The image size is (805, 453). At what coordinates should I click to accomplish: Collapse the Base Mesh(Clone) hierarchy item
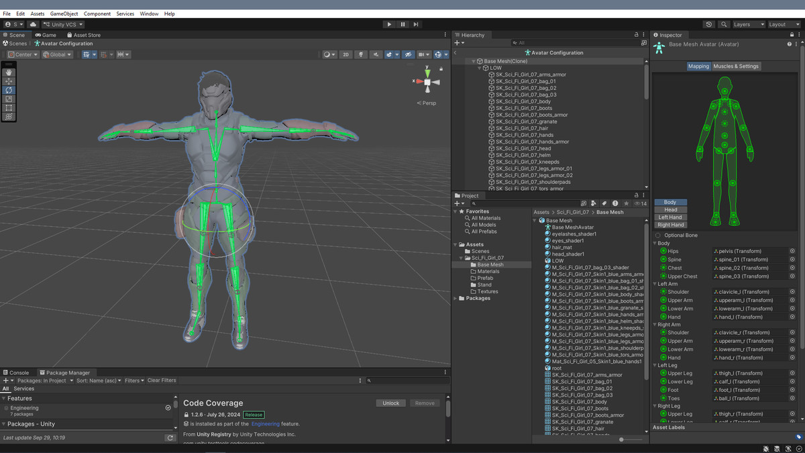pos(474,61)
